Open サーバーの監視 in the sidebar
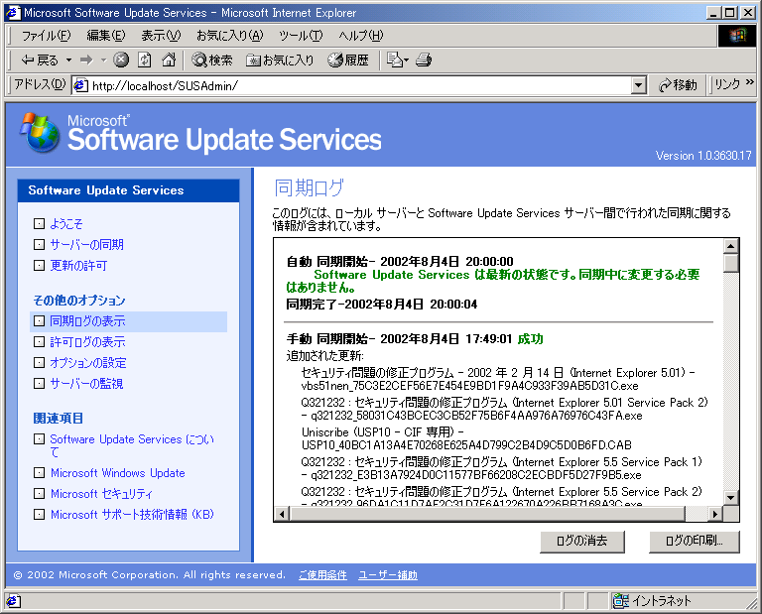Image resolution: width=762 pixels, height=614 pixels. (x=86, y=384)
